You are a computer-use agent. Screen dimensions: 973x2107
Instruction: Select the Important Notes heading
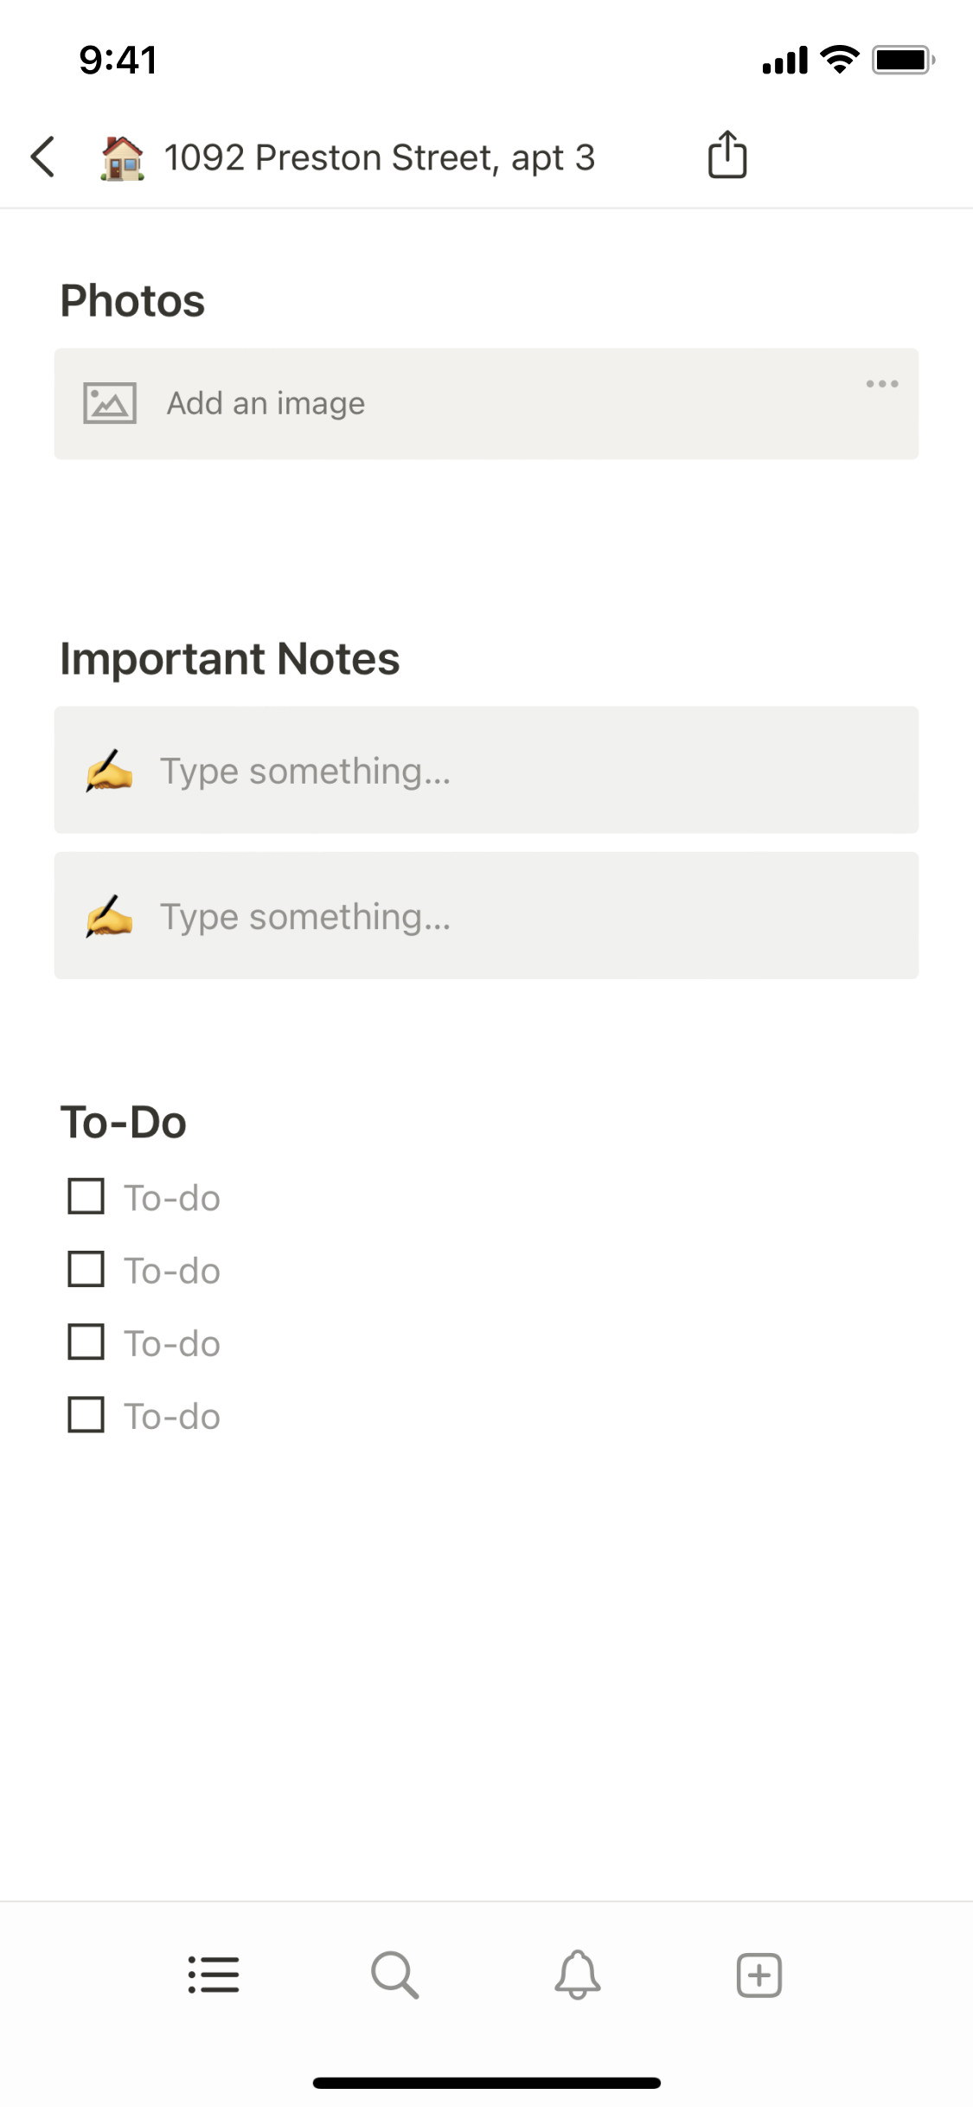230,658
